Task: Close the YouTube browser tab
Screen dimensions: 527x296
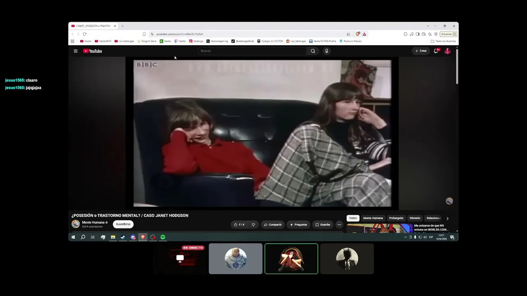Action: point(115,26)
